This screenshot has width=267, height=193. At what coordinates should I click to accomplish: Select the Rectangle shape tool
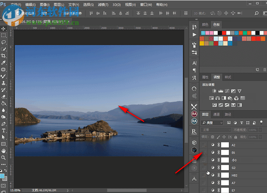point(4,144)
